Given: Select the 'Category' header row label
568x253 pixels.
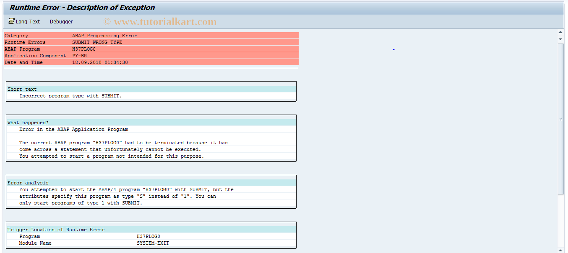Looking at the screenshot, I should pos(16,36).
